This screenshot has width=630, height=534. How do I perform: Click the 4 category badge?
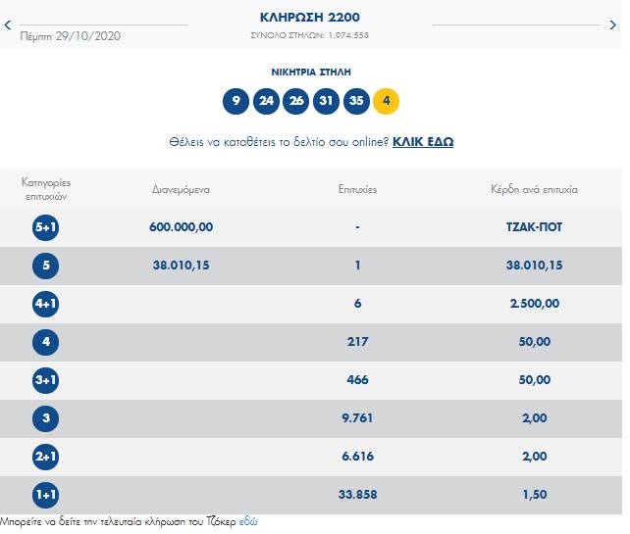tap(46, 342)
